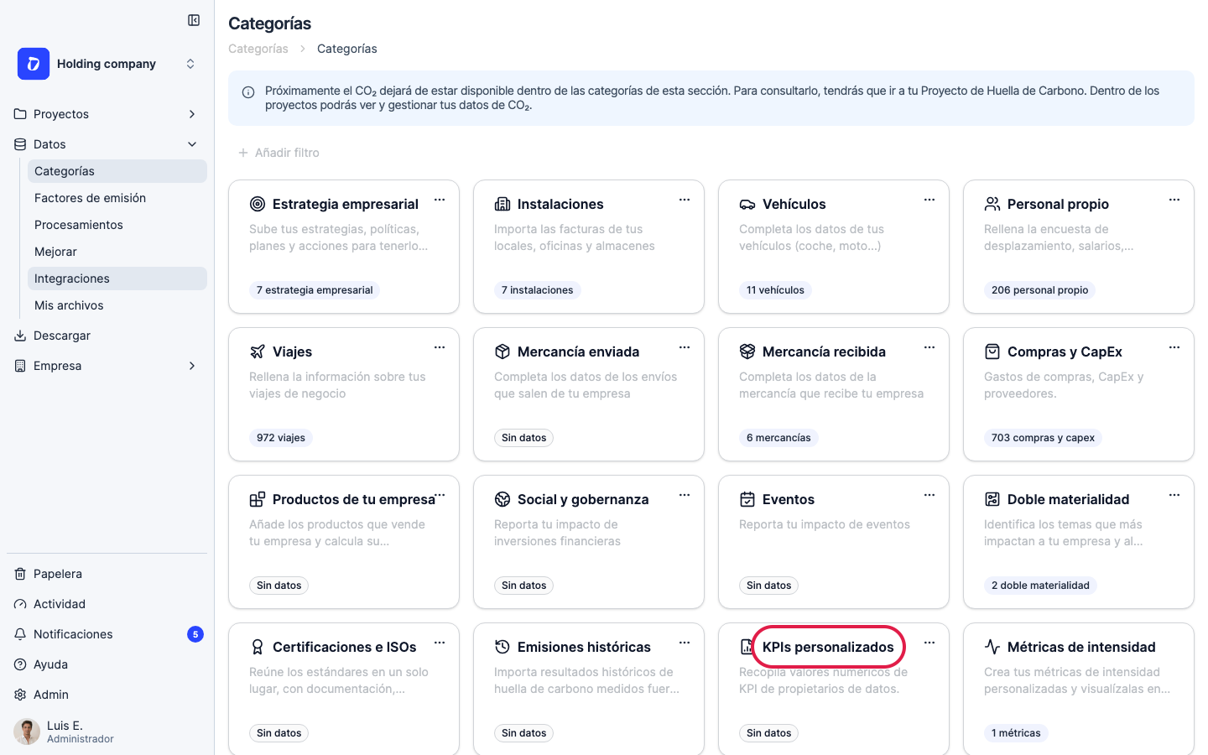Click the Social y gobernanza globe icon
Image resolution: width=1208 pixels, height=755 pixels.
[502, 499]
